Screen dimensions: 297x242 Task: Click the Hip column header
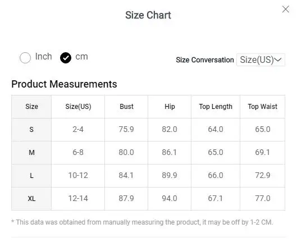click(x=170, y=107)
